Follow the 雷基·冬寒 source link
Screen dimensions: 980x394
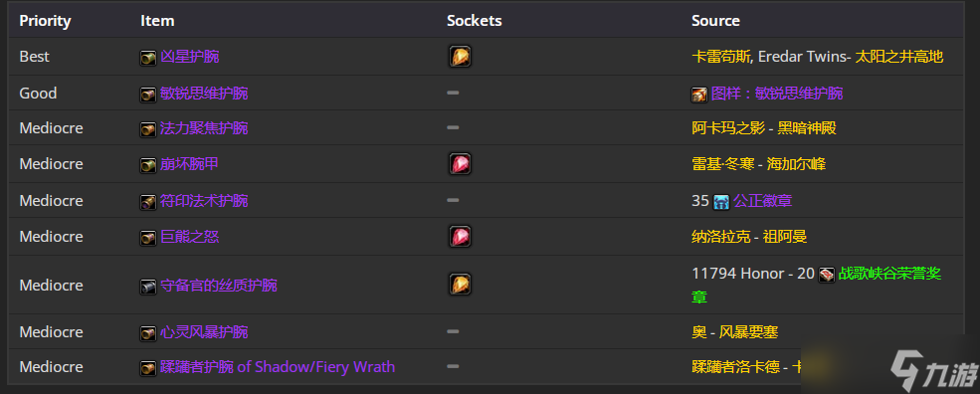[x=720, y=164]
